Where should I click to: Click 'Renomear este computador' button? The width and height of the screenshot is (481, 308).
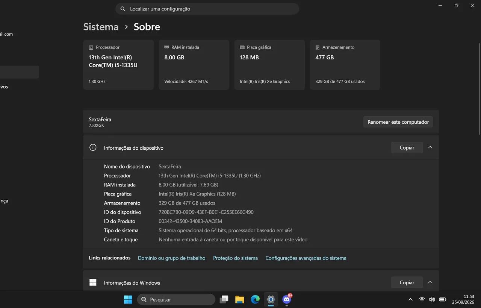[x=398, y=122]
